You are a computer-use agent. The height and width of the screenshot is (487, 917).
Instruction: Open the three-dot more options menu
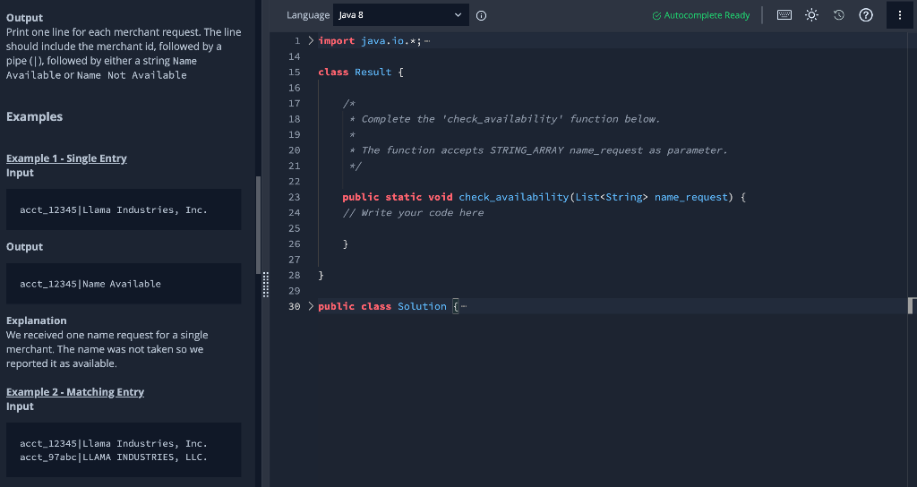(899, 15)
